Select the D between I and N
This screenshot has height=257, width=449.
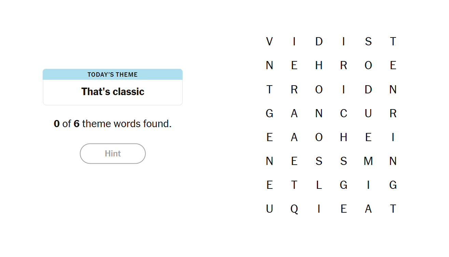[x=368, y=89]
